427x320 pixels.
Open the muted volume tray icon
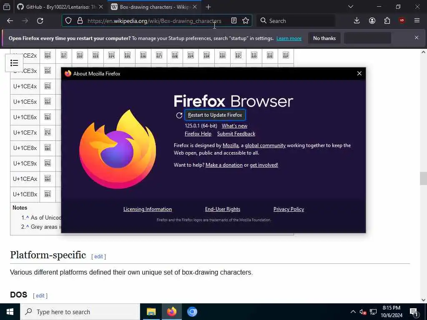tap(363, 312)
